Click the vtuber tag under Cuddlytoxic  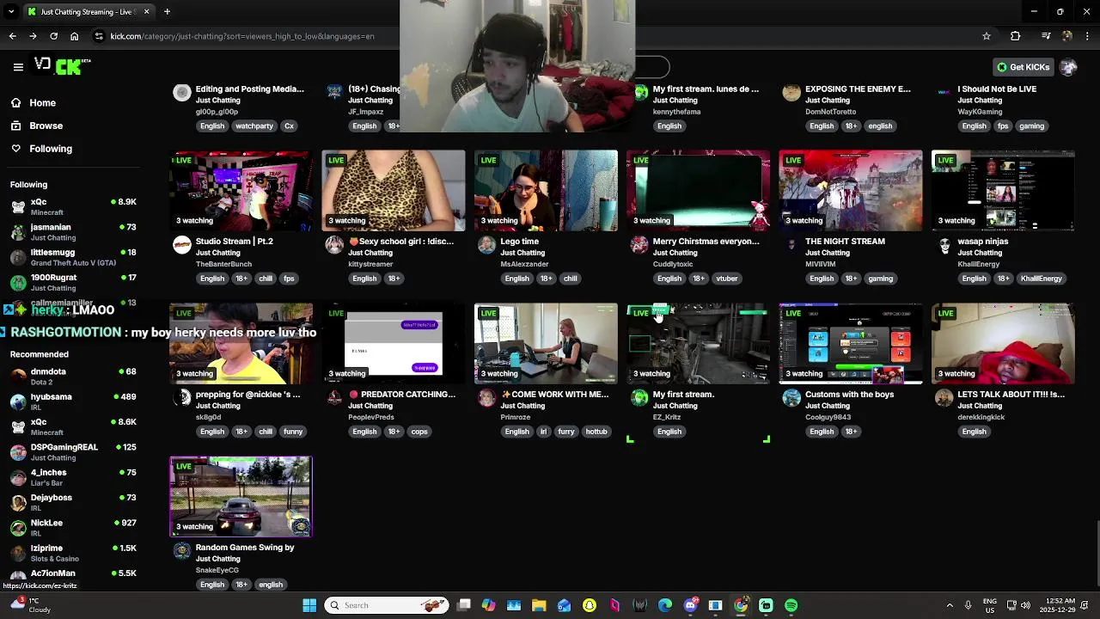(x=727, y=279)
